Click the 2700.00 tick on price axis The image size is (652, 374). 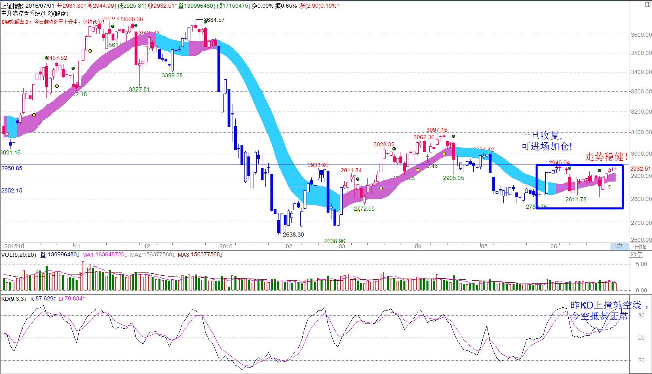click(641, 223)
